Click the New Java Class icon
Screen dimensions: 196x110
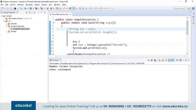[51, 8]
